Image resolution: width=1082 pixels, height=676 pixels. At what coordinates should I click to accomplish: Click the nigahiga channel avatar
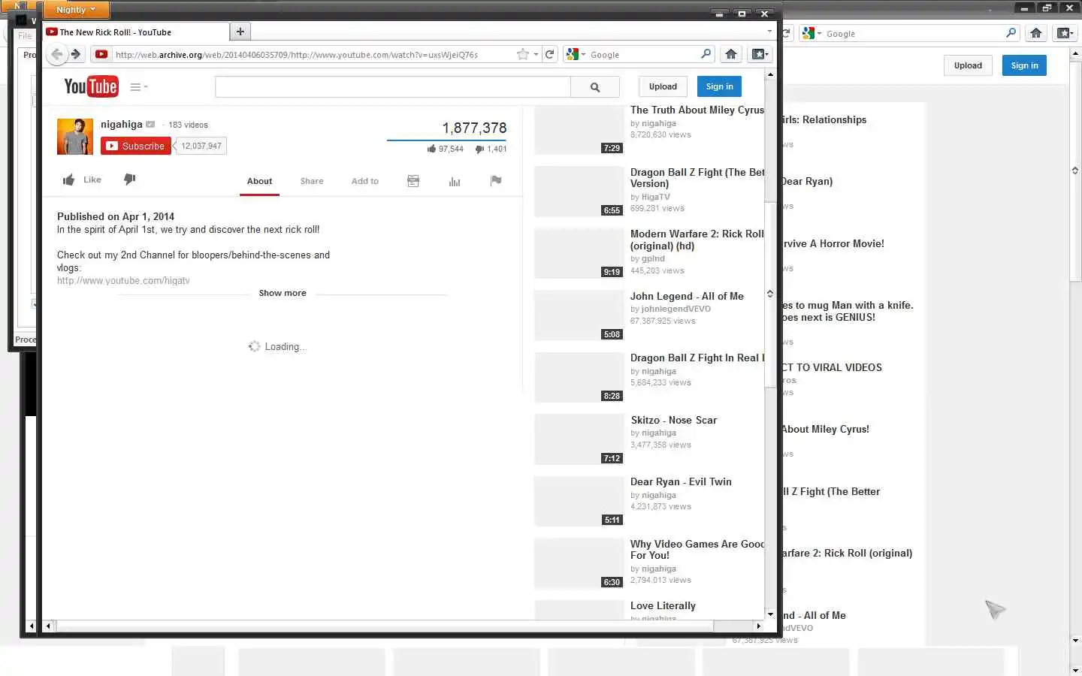pos(75,136)
